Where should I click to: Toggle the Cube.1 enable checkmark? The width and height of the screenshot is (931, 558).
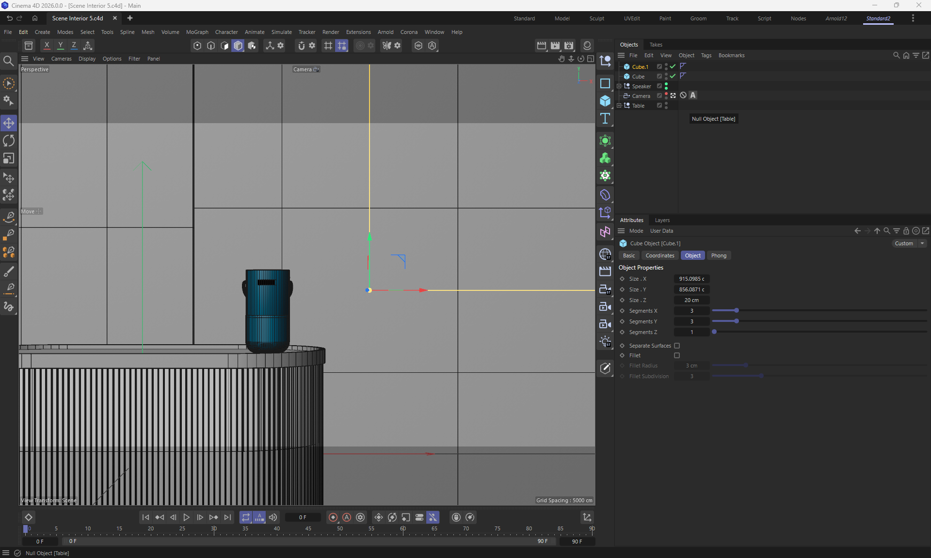pos(673,66)
